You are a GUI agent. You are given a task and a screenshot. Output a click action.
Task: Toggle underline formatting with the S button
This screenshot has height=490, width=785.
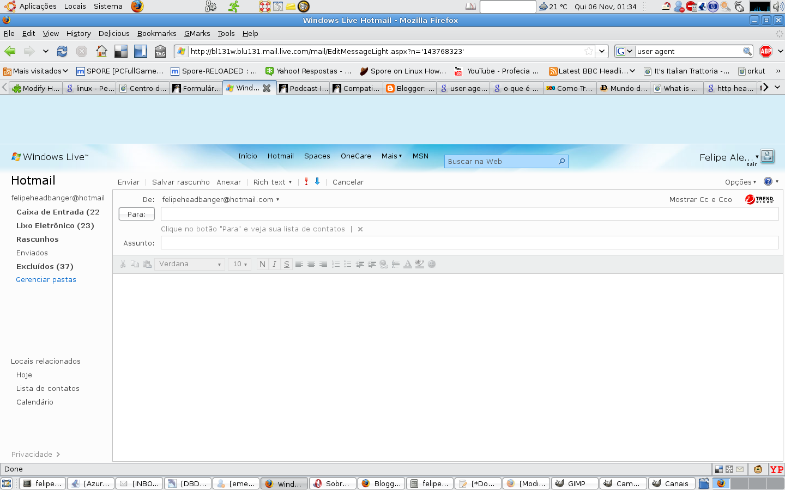click(287, 264)
